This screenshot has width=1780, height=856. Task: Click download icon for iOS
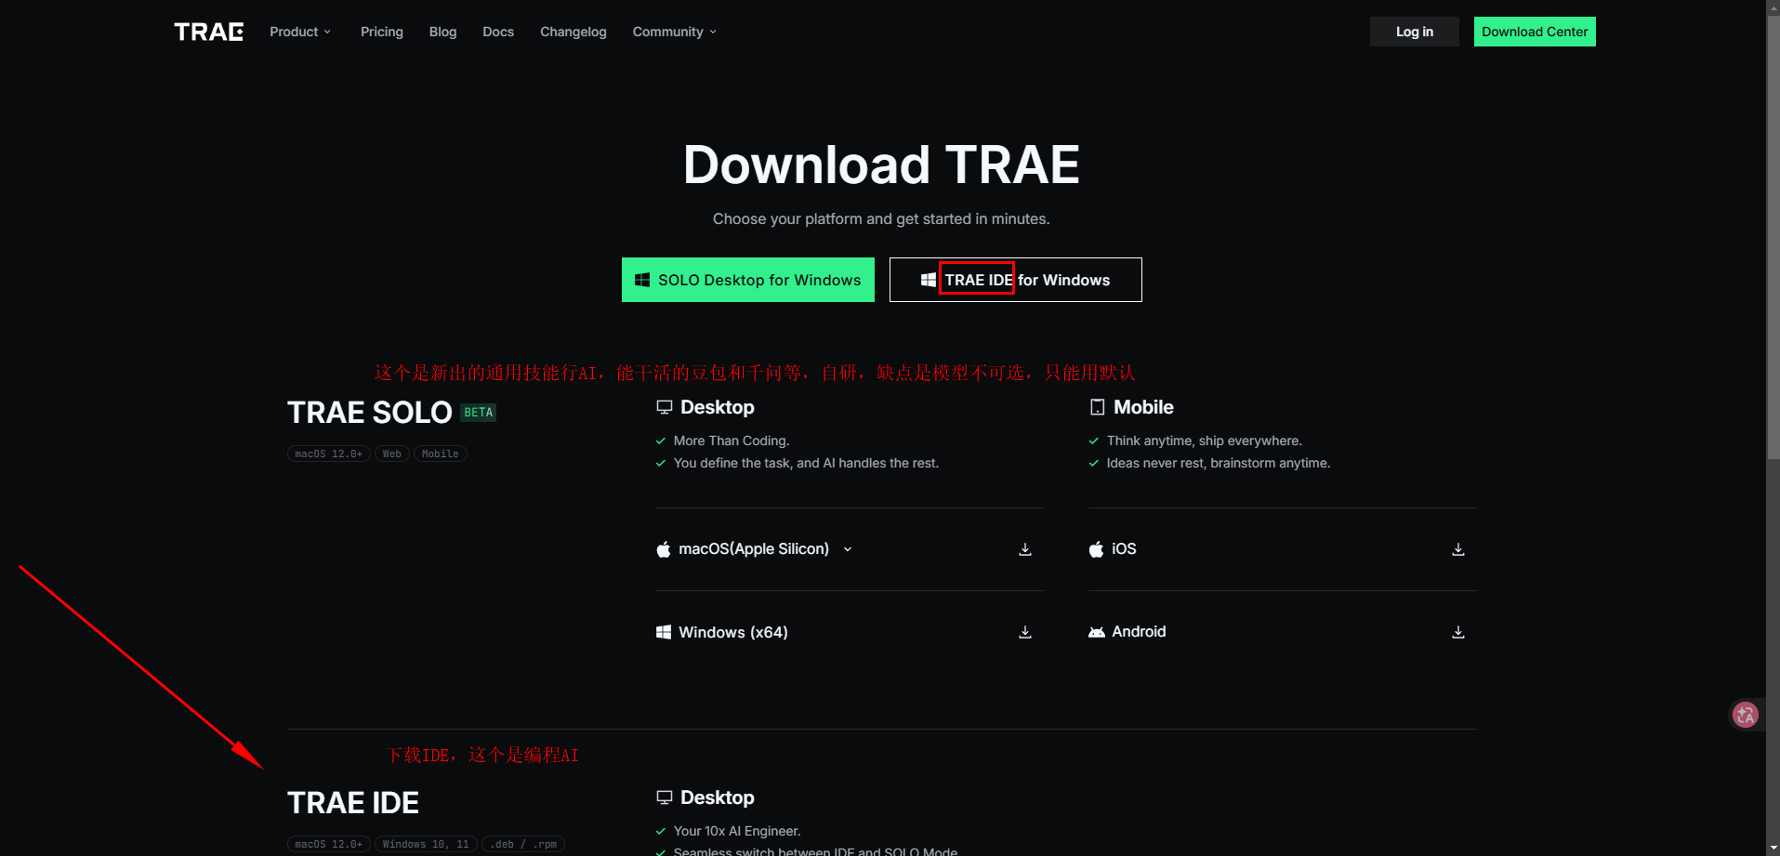pyautogui.click(x=1458, y=549)
